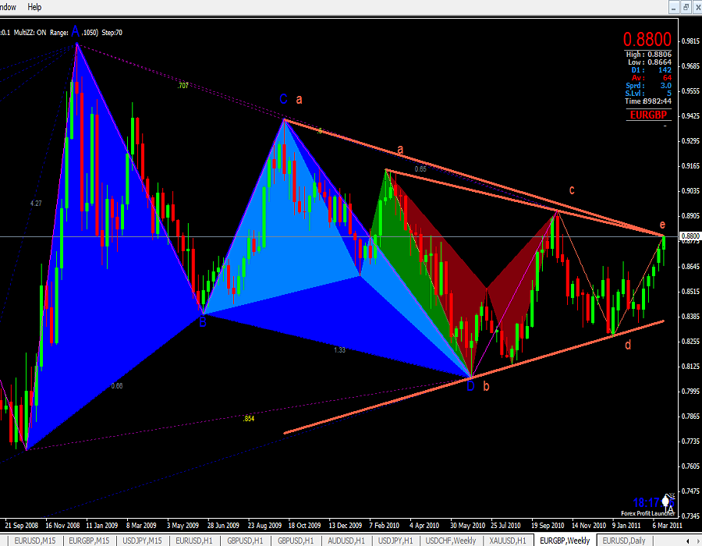This screenshot has height=546, width=702.
Task: Click the large red 0.8800 price readout
Action: (x=647, y=40)
